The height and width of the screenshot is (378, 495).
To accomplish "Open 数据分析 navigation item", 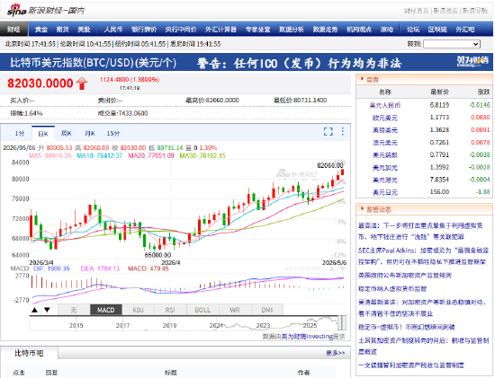I will click(x=292, y=30).
